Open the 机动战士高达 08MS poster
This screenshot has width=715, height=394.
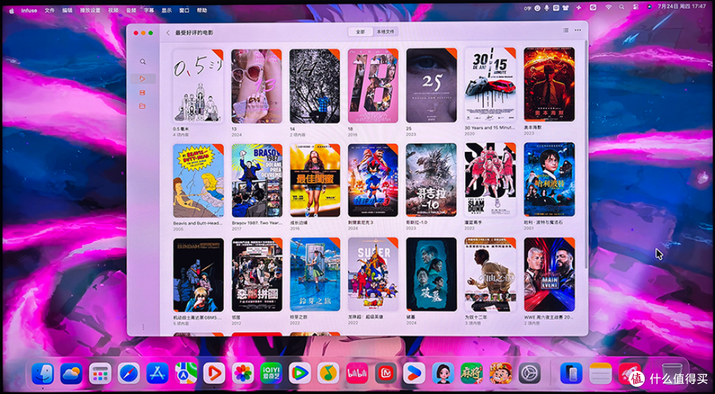[x=199, y=275]
